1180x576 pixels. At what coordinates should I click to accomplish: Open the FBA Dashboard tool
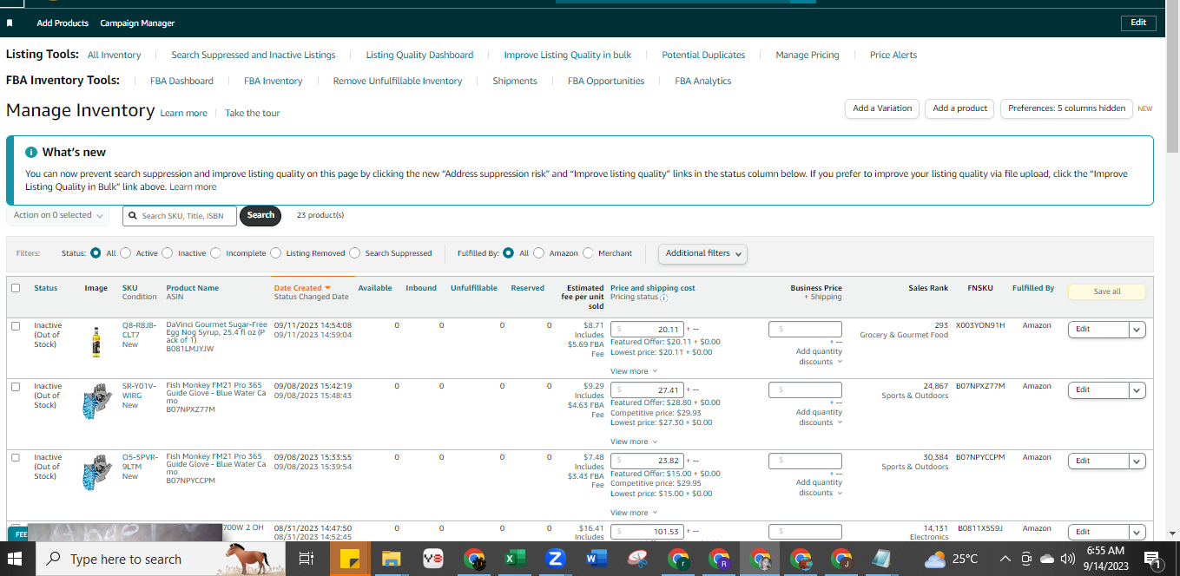click(x=181, y=81)
